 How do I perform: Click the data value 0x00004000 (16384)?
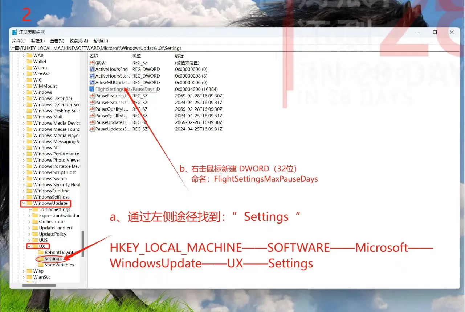click(196, 89)
